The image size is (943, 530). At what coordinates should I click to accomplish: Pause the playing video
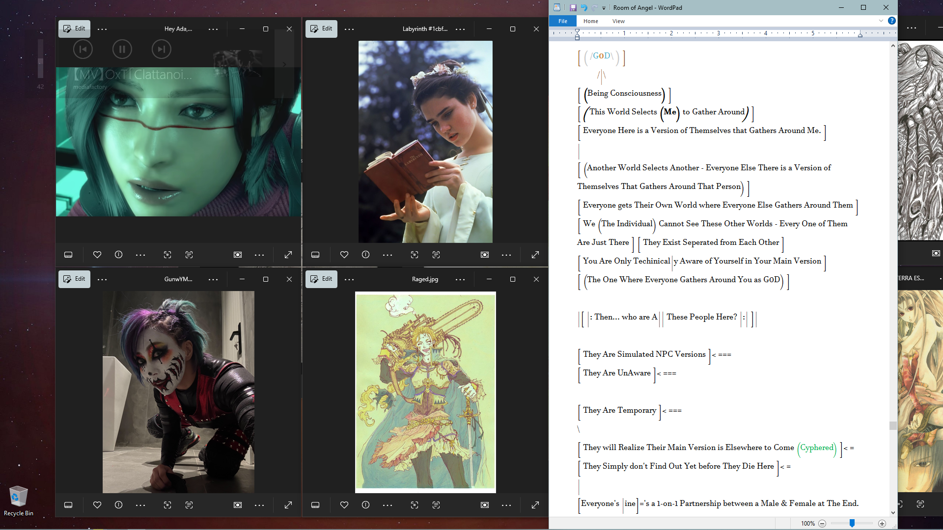coord(122,49)
